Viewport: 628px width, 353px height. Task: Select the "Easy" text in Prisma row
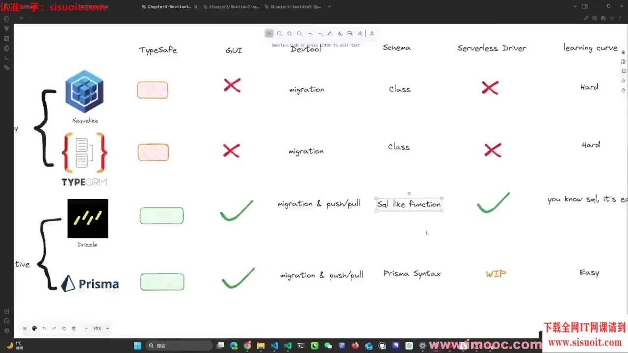point(589,273)
